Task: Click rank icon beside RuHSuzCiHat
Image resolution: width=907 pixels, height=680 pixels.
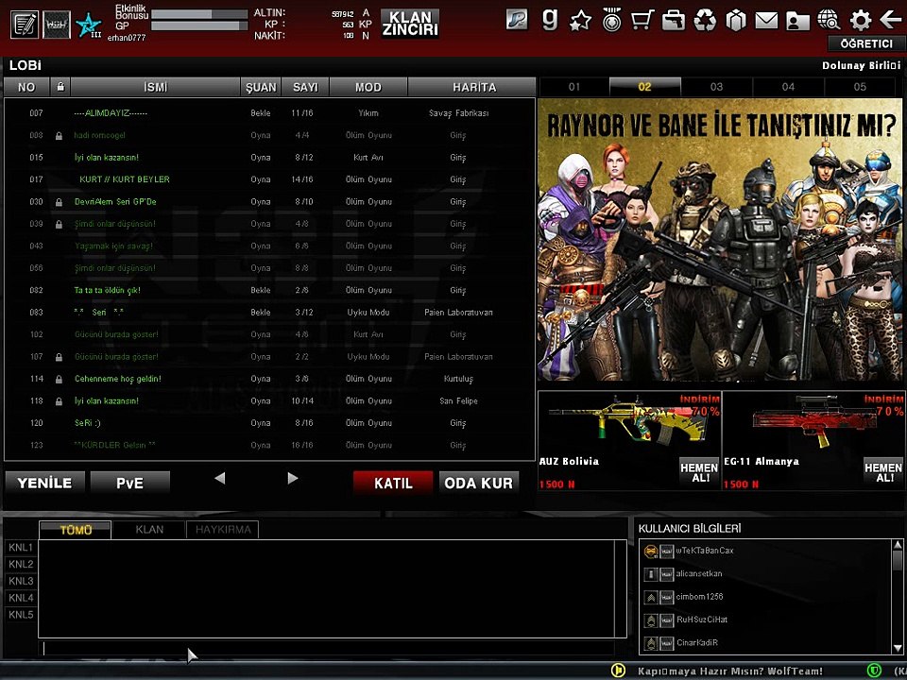Action: tap(651, 620)
